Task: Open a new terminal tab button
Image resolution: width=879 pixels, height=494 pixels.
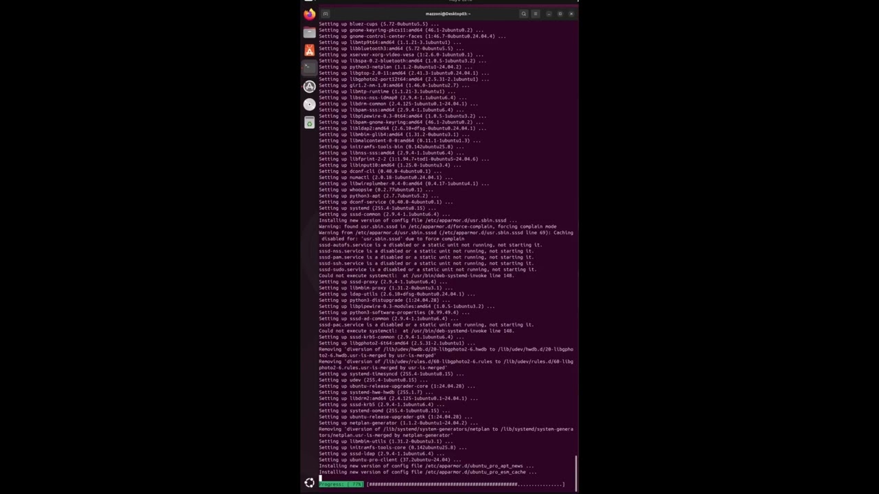Action: (326, 14)
